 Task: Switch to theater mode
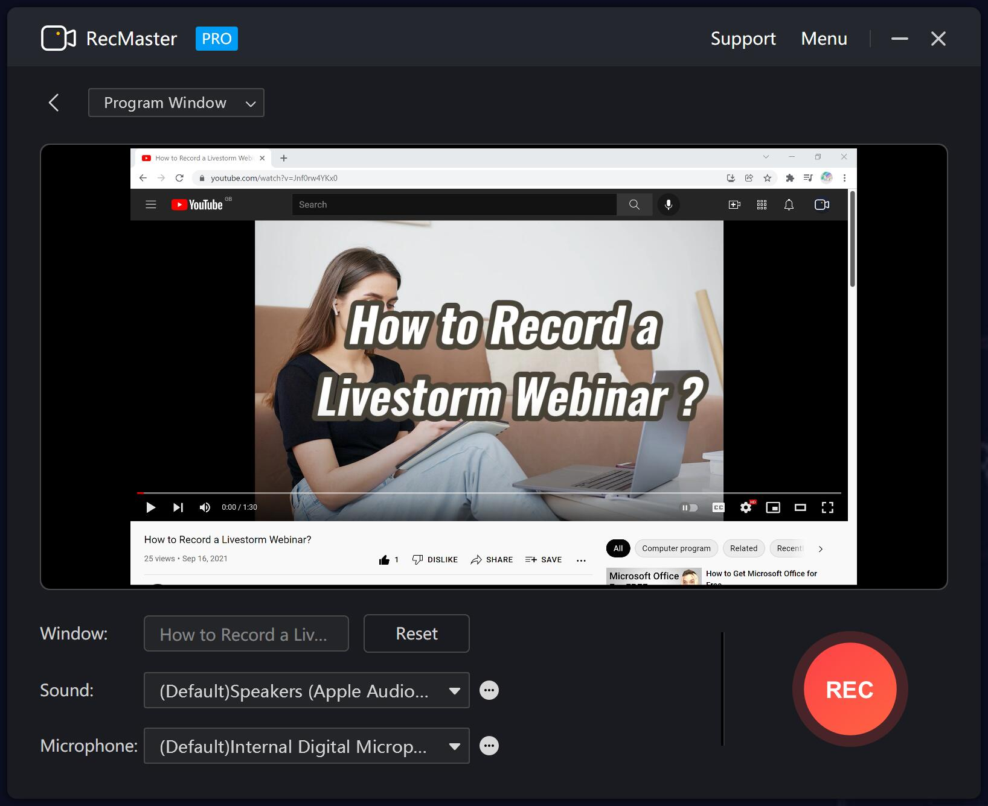tap(800, 507)
